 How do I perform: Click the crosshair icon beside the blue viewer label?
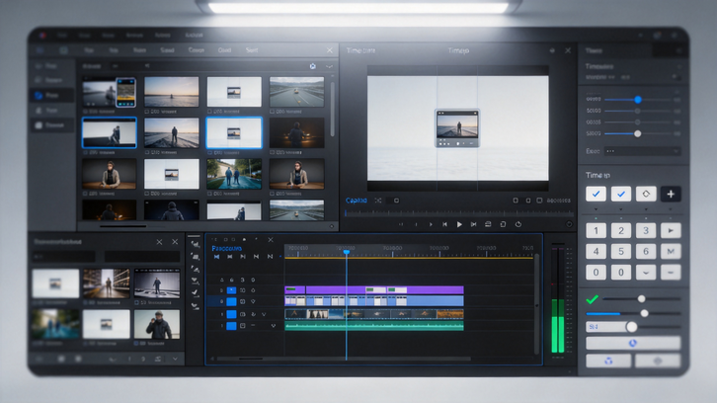378,201
